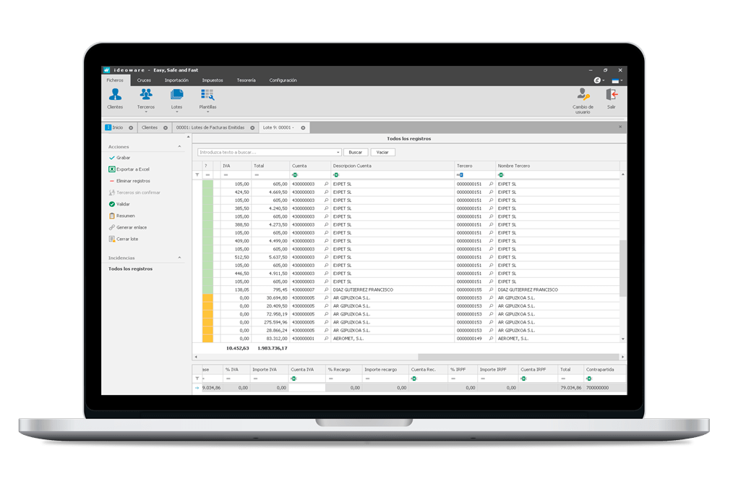Collapse the Incidencias panel section
733x482 pixels.
point(179,258)
